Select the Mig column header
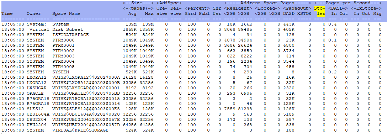388x134 pixels. (x=377, y=13)
